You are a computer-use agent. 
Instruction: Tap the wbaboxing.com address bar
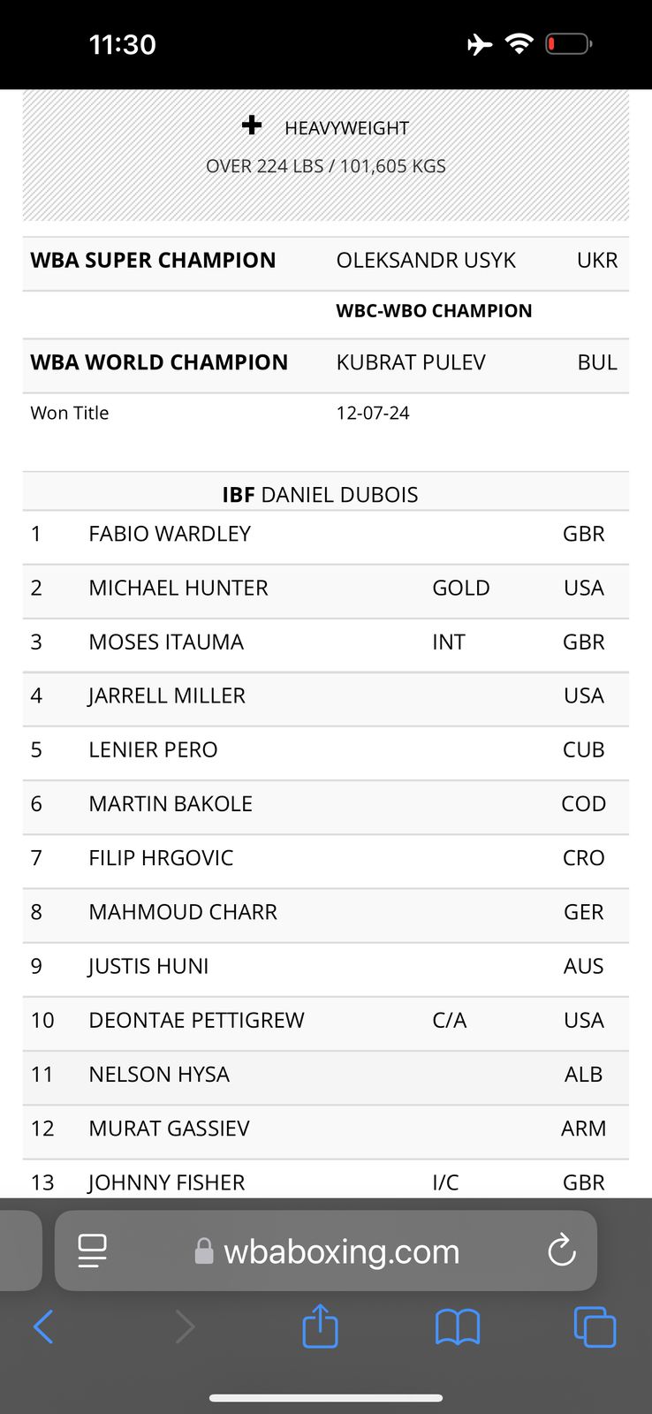pos(341,1251)
